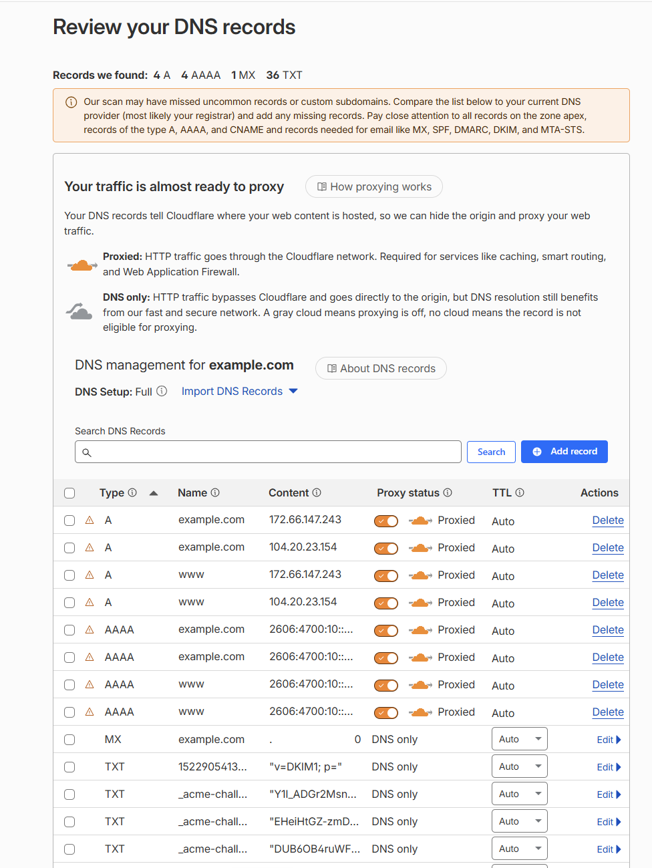Click the info icon in the orange scan warning banner
This screenshot has height=868, width=652.
71,102
